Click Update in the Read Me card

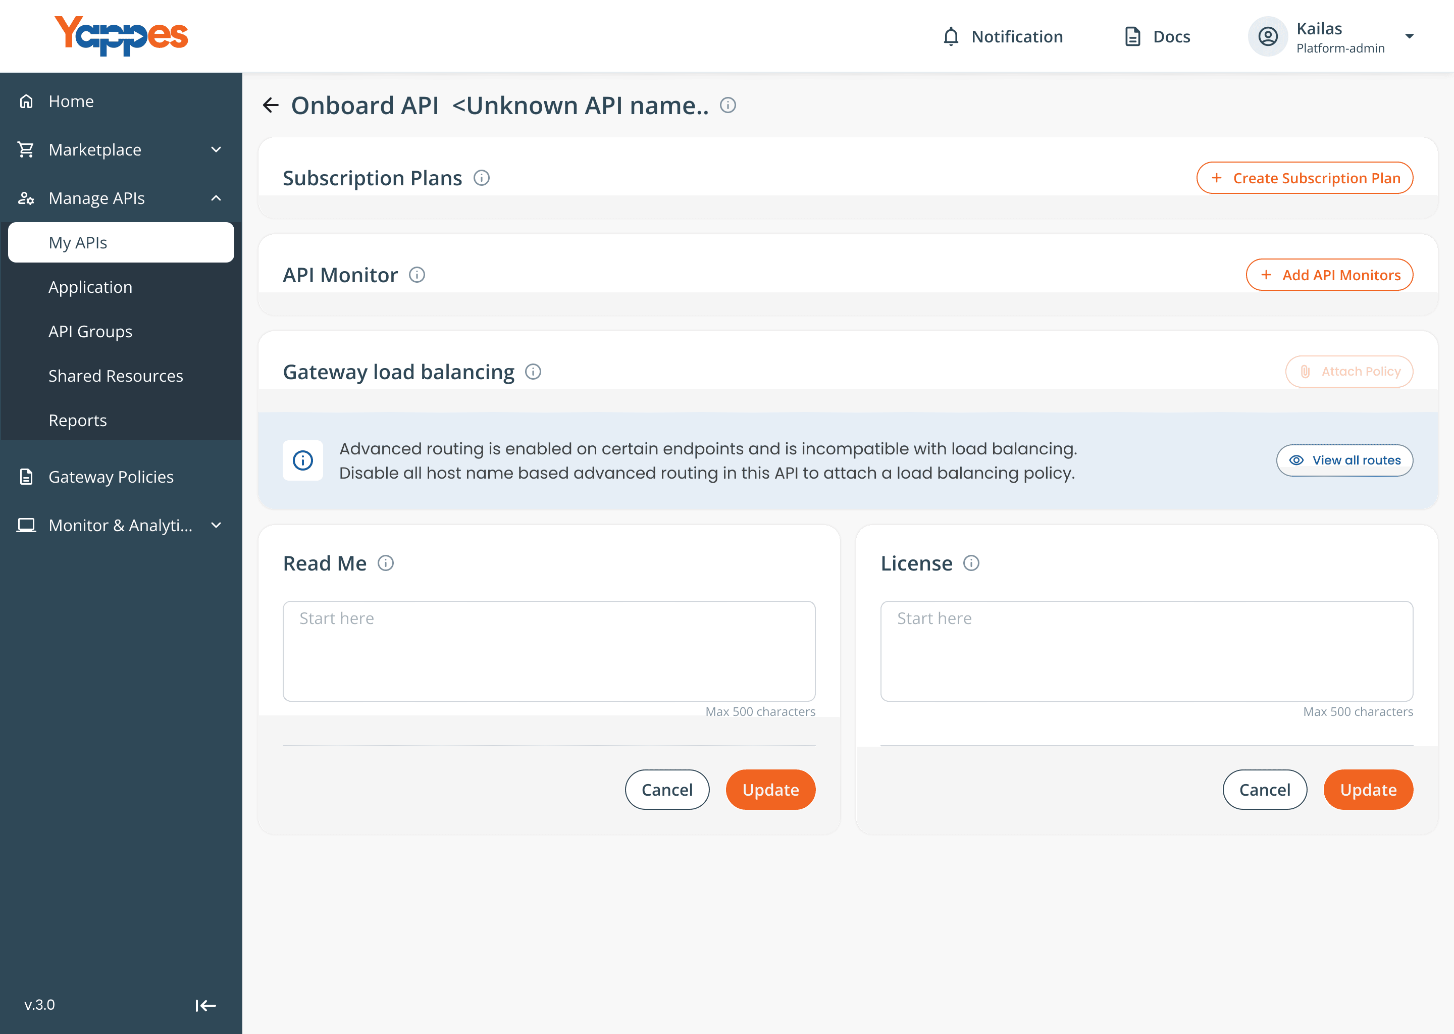click(x=770, y=790)
